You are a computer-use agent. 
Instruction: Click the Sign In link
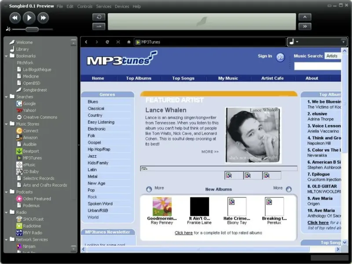(x=265, y=56)
